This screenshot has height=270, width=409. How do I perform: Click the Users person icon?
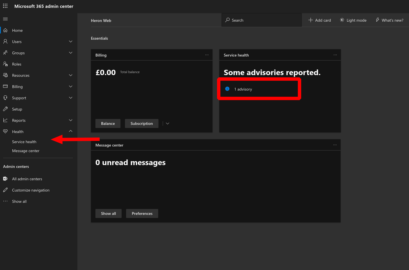[x=5, y=41]
